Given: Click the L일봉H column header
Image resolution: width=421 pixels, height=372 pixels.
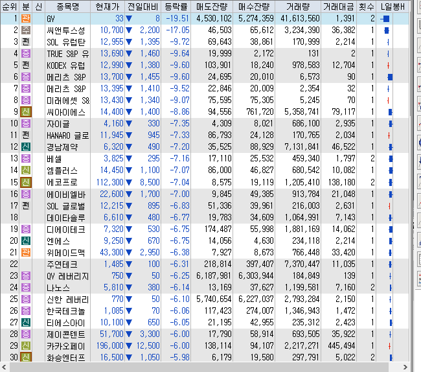Looking at the screenshot, I should 393,6.
